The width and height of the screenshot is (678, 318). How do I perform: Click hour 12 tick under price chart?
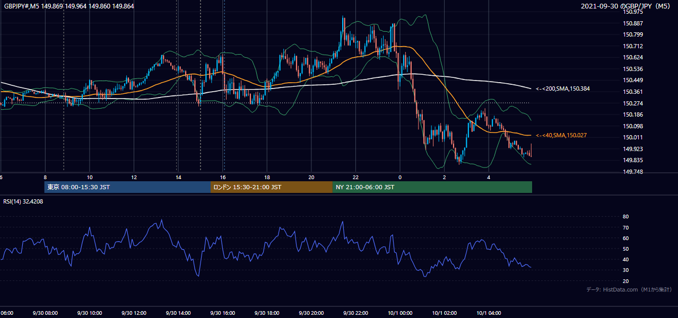[134, 177]
